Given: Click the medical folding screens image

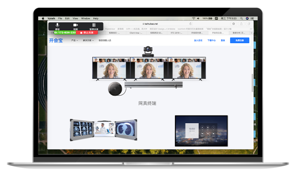Looking at the screenshot, I should [x=103, y=130].
